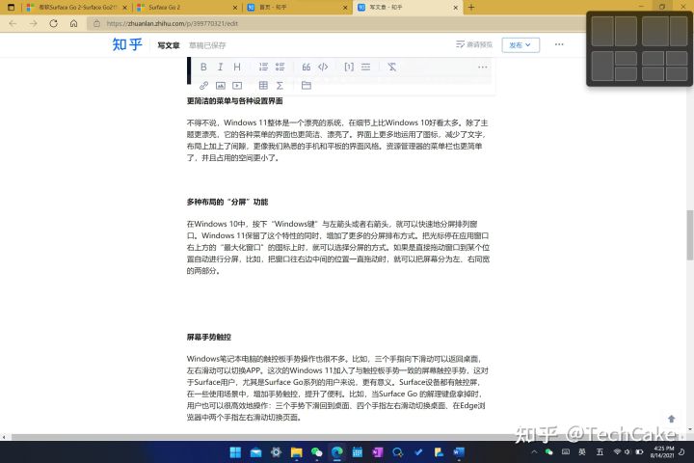Viewport: 694px width, 463px height.
Task: Insert a footnote reference [1]
Action: (x=349, y=67)
